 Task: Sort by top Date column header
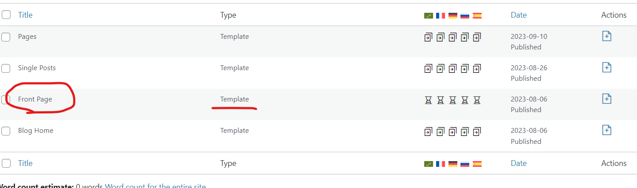tap(519, 15)
